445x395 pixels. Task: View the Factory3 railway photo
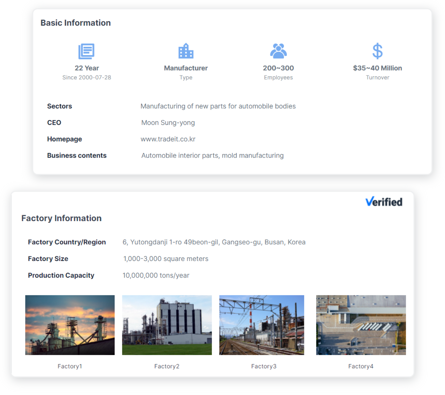[262, 325]
